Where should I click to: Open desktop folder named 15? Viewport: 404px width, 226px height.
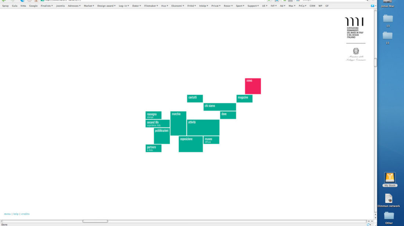387,36
